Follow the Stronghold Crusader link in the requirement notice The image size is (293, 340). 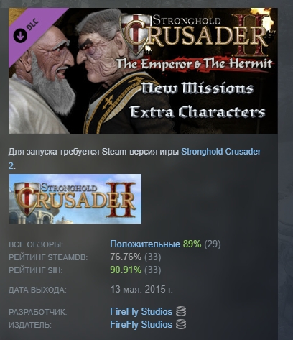(221, 152)
